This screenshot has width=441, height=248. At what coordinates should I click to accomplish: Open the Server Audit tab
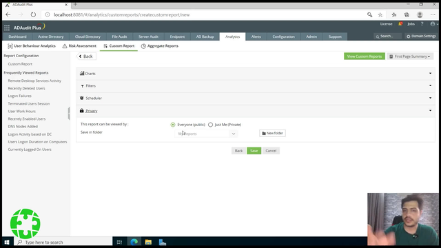(x=148, y=37)
